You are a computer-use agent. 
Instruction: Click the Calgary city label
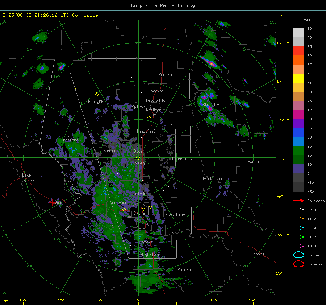point(141,213)
